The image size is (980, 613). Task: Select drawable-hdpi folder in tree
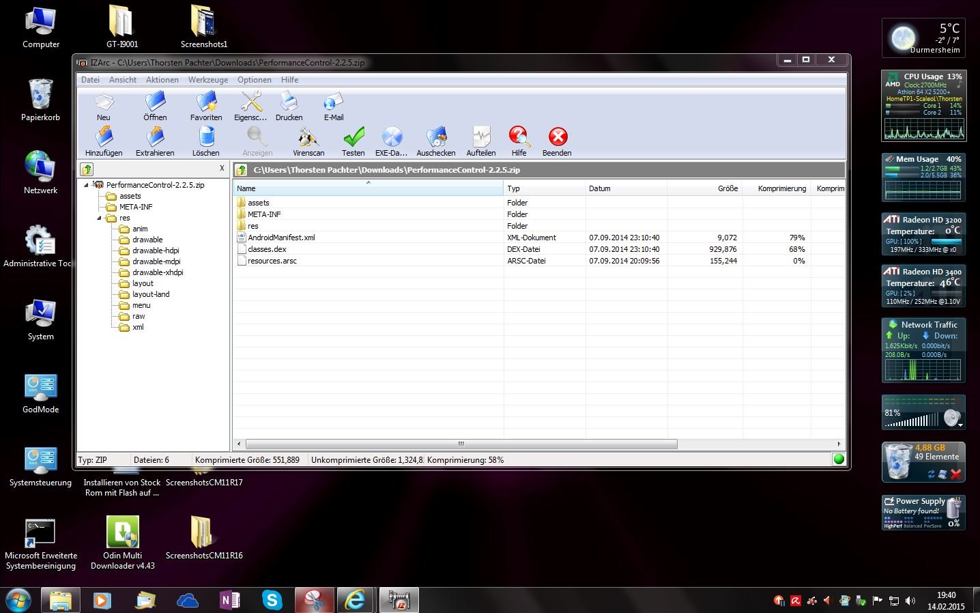[x=156, y=251]
